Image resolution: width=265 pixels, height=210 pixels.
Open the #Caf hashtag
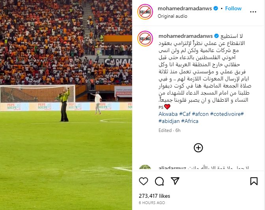tap(185, 114)
